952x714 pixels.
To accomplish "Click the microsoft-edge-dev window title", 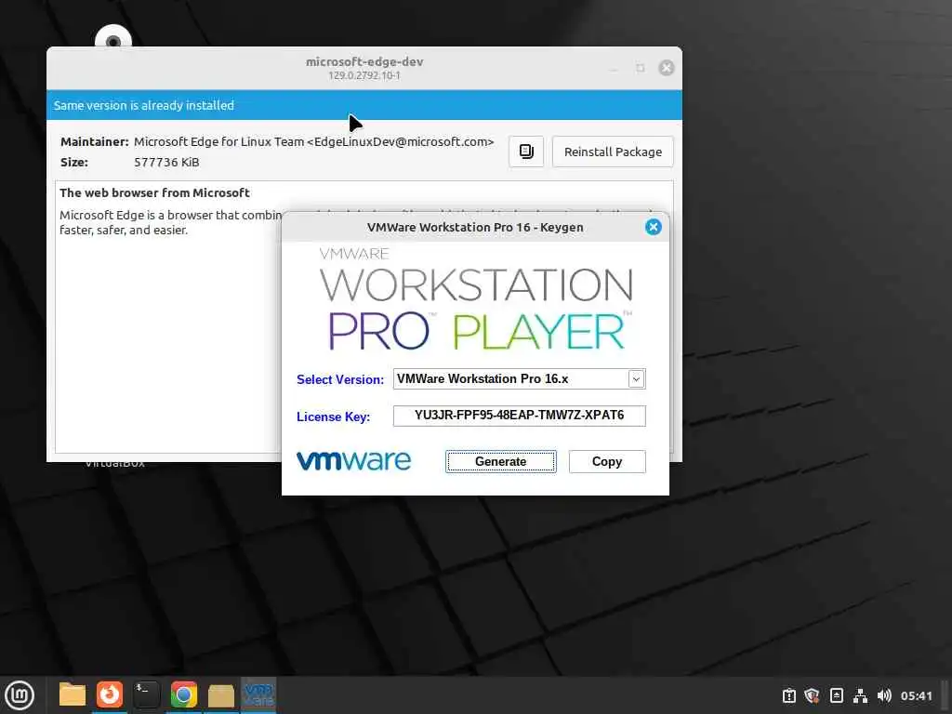I will tap(364, 62).
